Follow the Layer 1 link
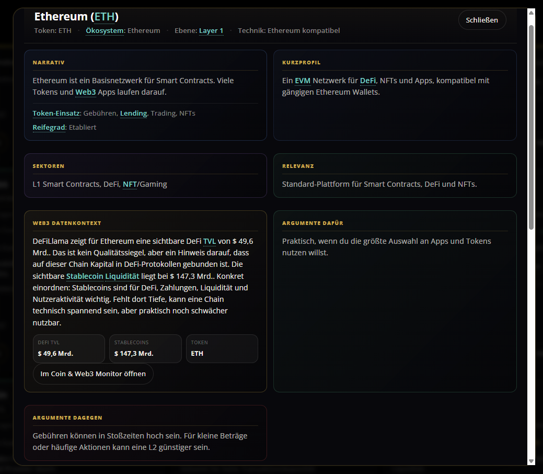This screenshot has height=474, width=543. click(x=211, y=30)
